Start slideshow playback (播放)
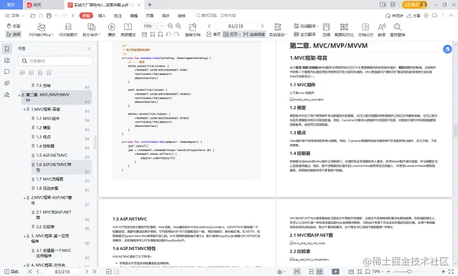The height and width of the screenshot is (276, 458). [111, 30]
